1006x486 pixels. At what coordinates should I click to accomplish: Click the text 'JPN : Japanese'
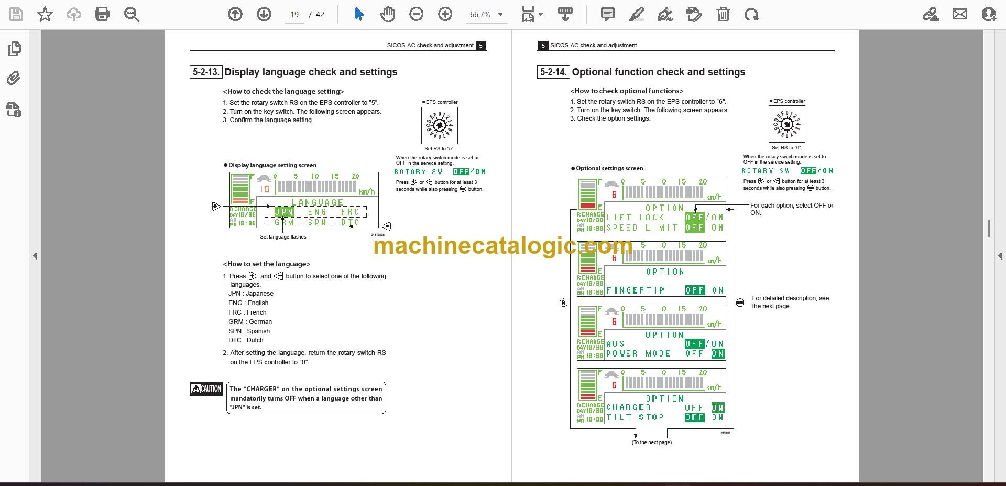click(251, 294)
